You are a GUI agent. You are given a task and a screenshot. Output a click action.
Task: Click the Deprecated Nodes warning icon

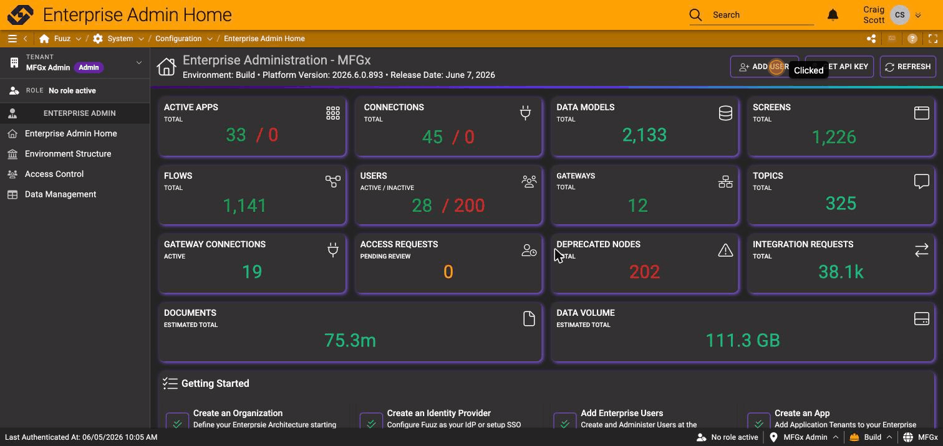[x=725, y=250]
